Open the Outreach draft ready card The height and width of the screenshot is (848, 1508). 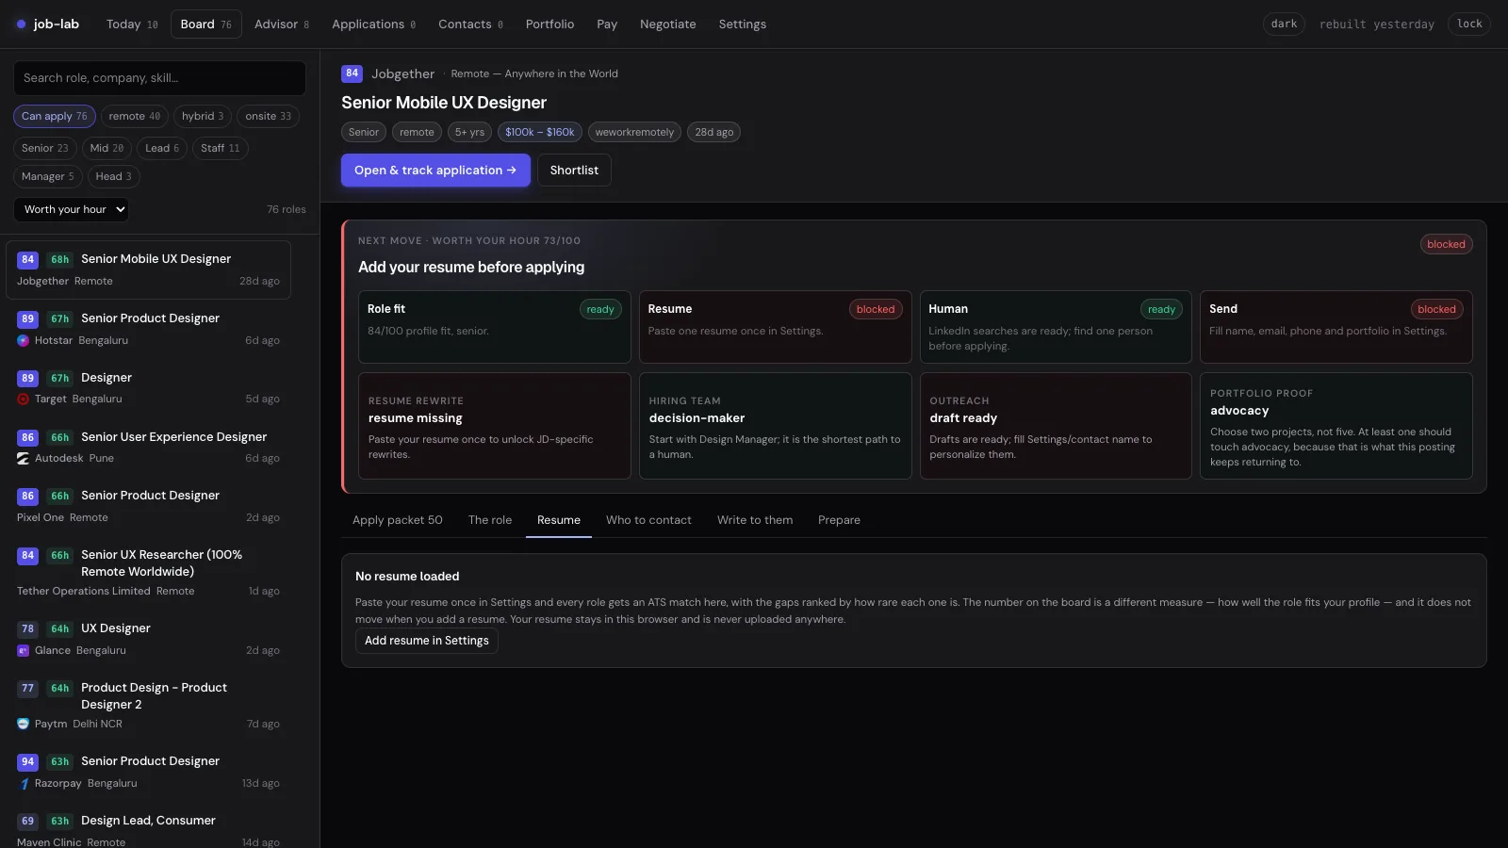1056,426
